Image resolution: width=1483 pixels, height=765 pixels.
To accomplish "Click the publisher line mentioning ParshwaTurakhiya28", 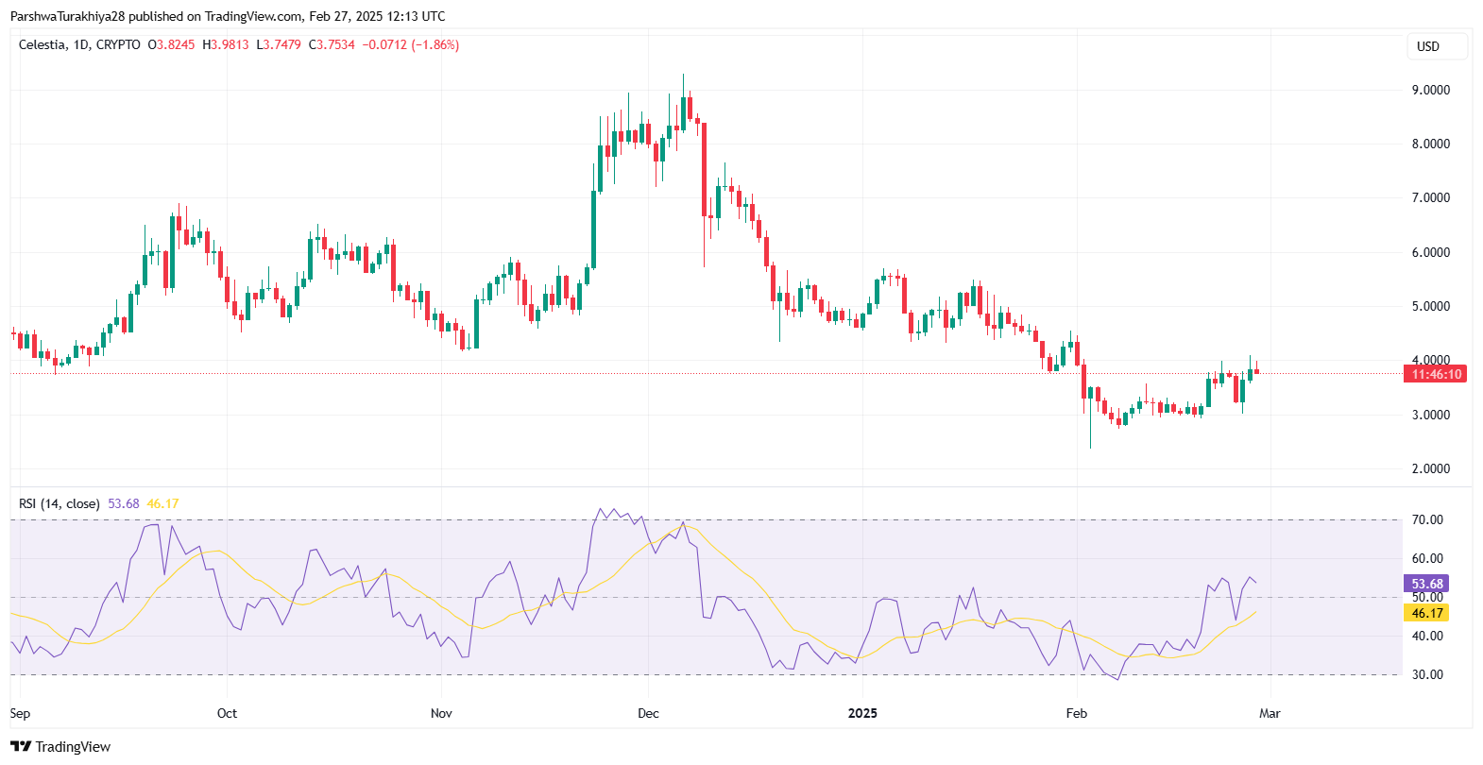I will point(228,16).
